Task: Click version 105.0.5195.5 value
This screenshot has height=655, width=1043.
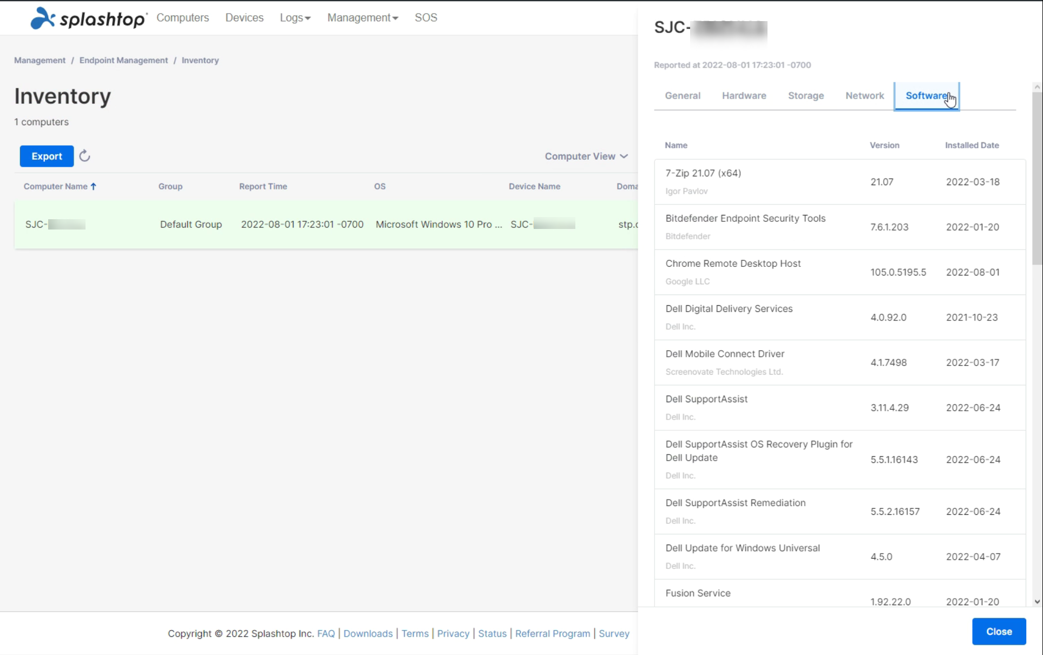Action: coord(898,272)
